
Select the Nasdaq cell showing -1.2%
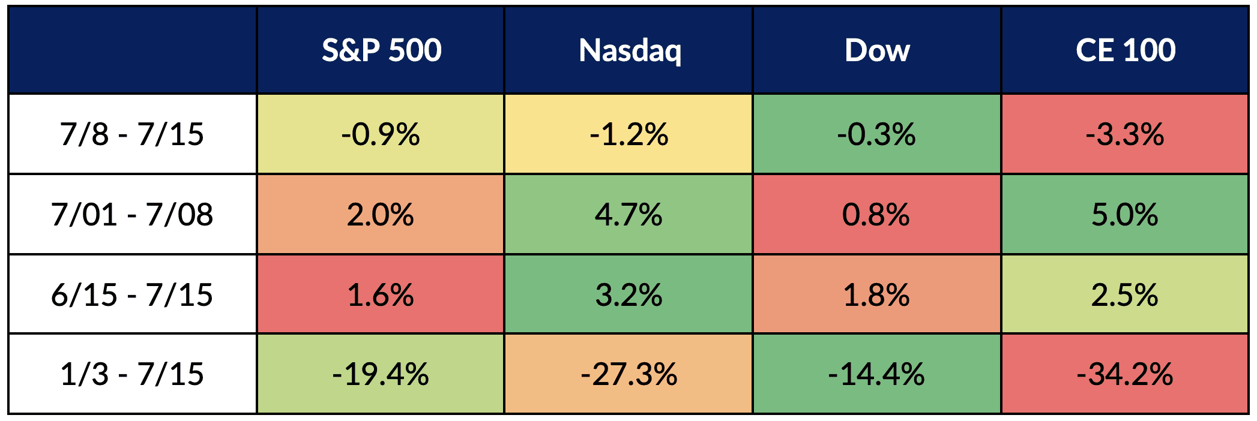pyautogui.click(x=629, y=134)
